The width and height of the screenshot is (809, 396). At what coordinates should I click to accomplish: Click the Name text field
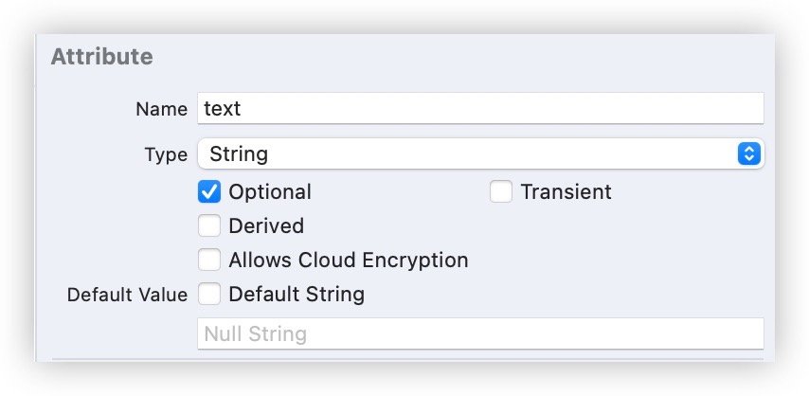[x=480, y=108]
